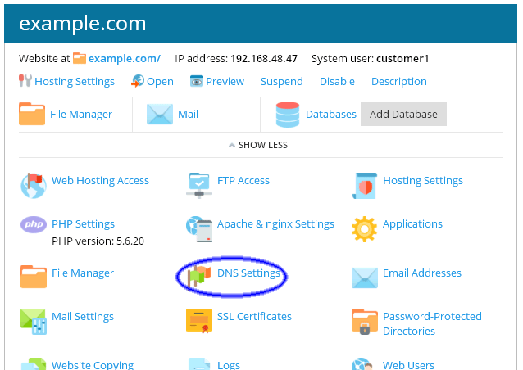This screenshot has width=523, height=370.
Task: Open Hosting Settings in top toolbar
Action: point(74,82)
